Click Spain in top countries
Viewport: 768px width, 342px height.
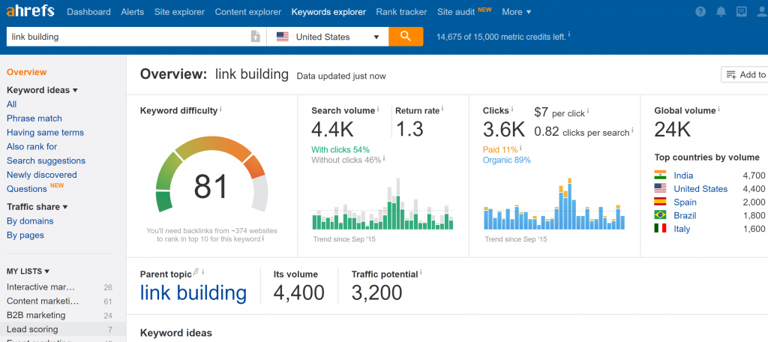[x=685, y=202]
